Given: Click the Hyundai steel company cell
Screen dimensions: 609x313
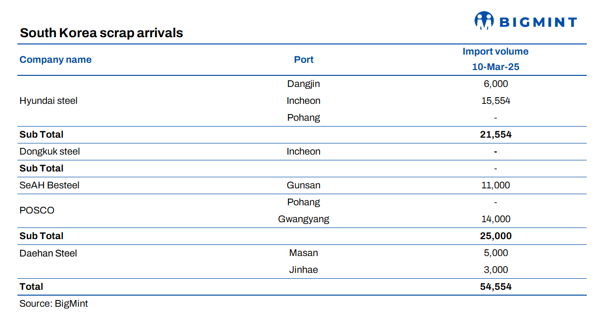Looking at the screenshot, I should point(48,101).
